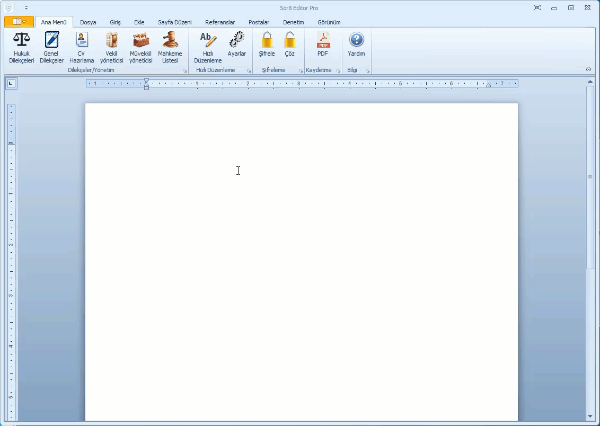
Task: Open the Ayarlar settings icon
Action: (x=237, y=45)
